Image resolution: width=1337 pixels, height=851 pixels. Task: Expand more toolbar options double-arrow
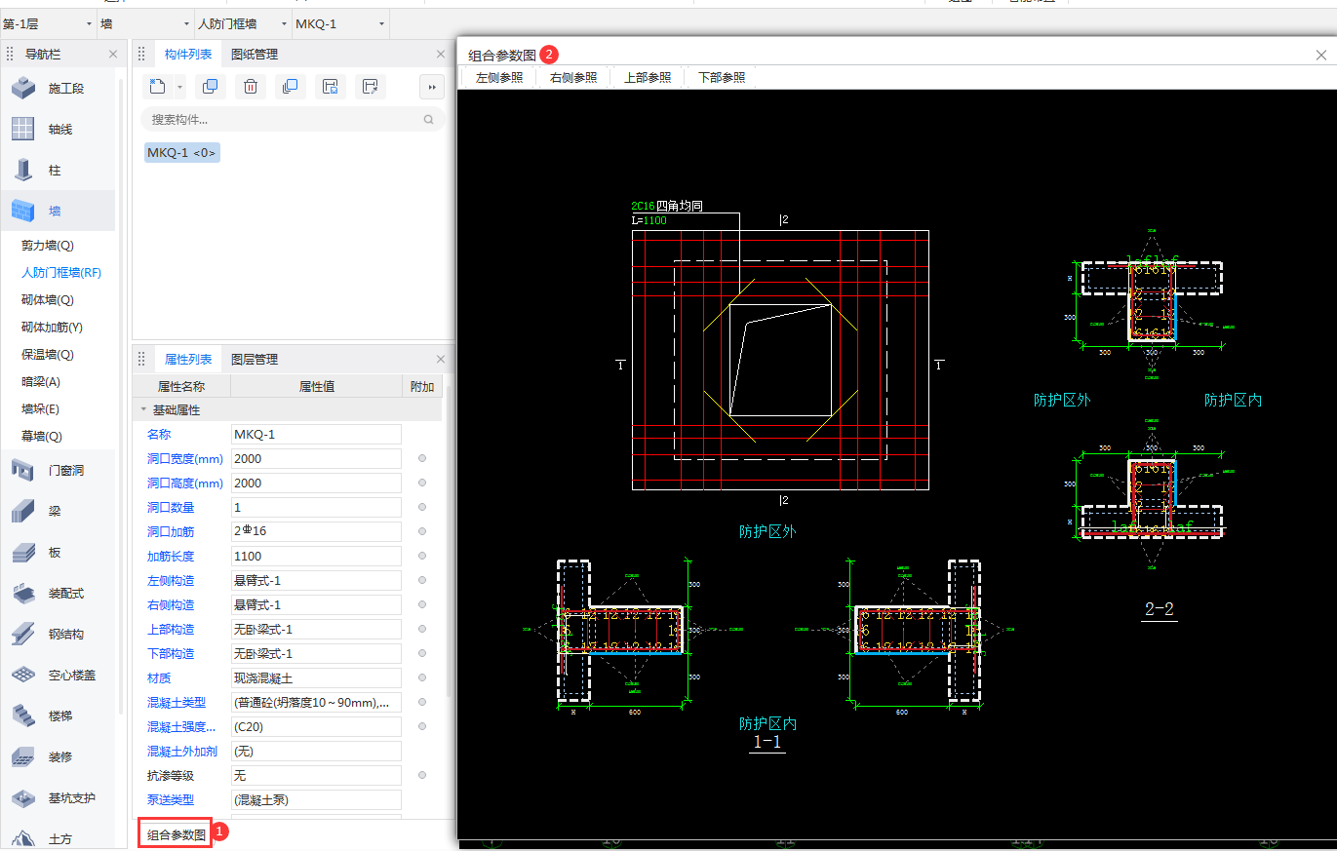pos(432,87)
